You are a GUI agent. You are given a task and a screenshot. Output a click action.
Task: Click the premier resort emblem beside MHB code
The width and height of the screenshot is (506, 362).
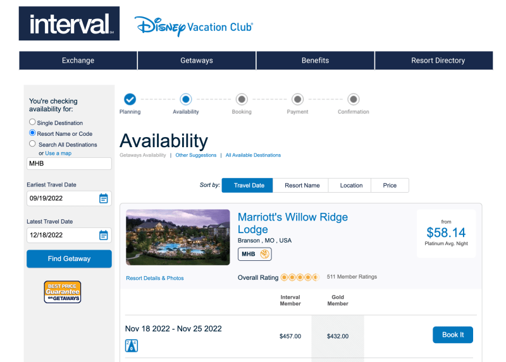[x=264, y=254]
